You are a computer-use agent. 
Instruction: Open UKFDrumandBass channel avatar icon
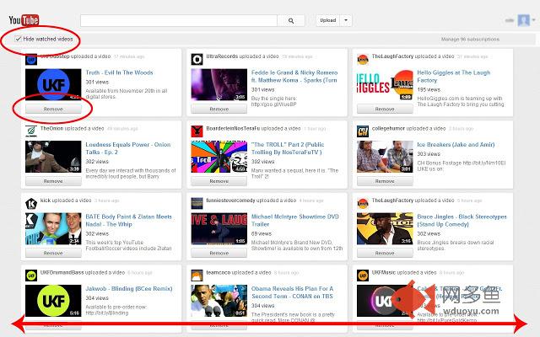[x=31, y=275]
